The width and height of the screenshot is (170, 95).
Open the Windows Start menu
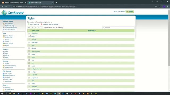point(2,93)
